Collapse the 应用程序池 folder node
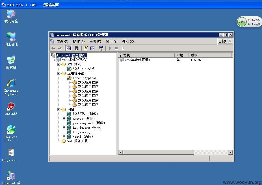Image resolution: width=262 pixels, height=185 pixels. click(59, 73)
